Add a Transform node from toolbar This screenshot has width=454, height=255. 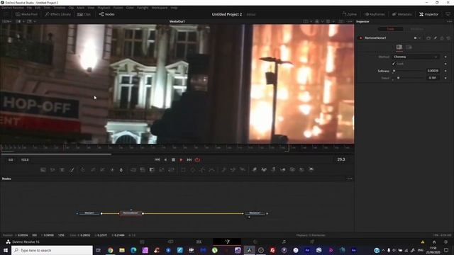(171, 170)
